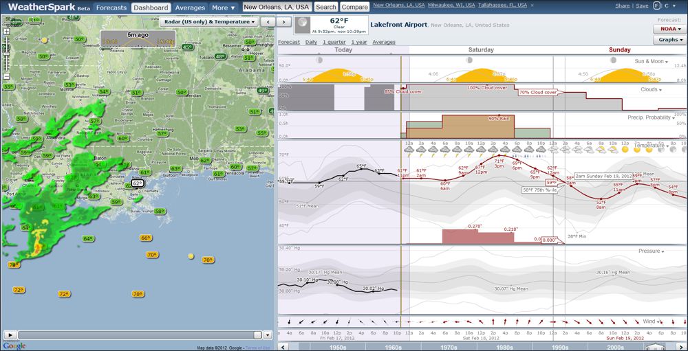Screen dimensions: 688x351
Task: Click the 45° marker near Greenville
Action: (187, 47)
